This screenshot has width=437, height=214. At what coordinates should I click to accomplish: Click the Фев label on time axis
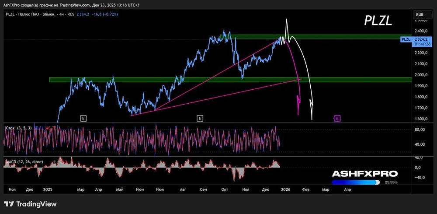click(x=306, y=189)
